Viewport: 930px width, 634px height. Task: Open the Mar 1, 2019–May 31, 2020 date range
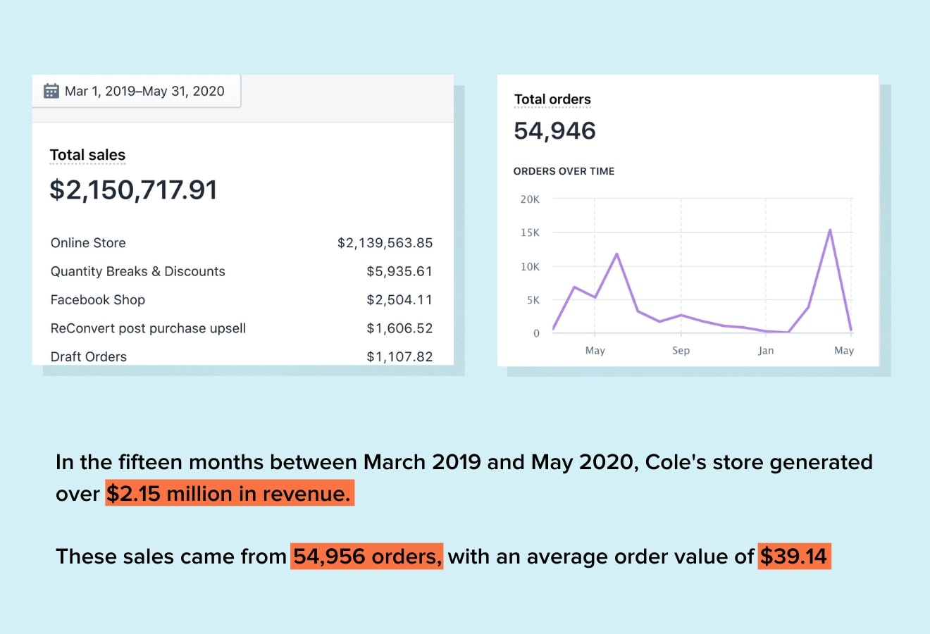[144, 91]
